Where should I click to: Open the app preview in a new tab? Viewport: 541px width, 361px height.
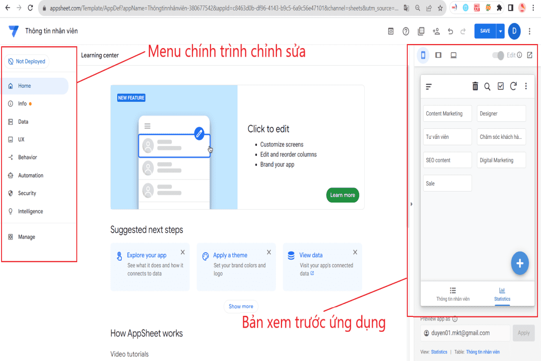[x=529, y=55]
